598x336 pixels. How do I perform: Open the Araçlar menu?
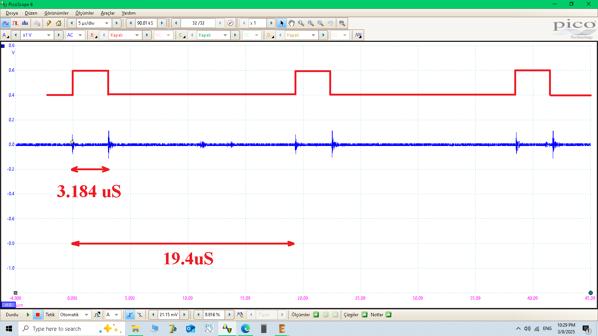(108, 13)
